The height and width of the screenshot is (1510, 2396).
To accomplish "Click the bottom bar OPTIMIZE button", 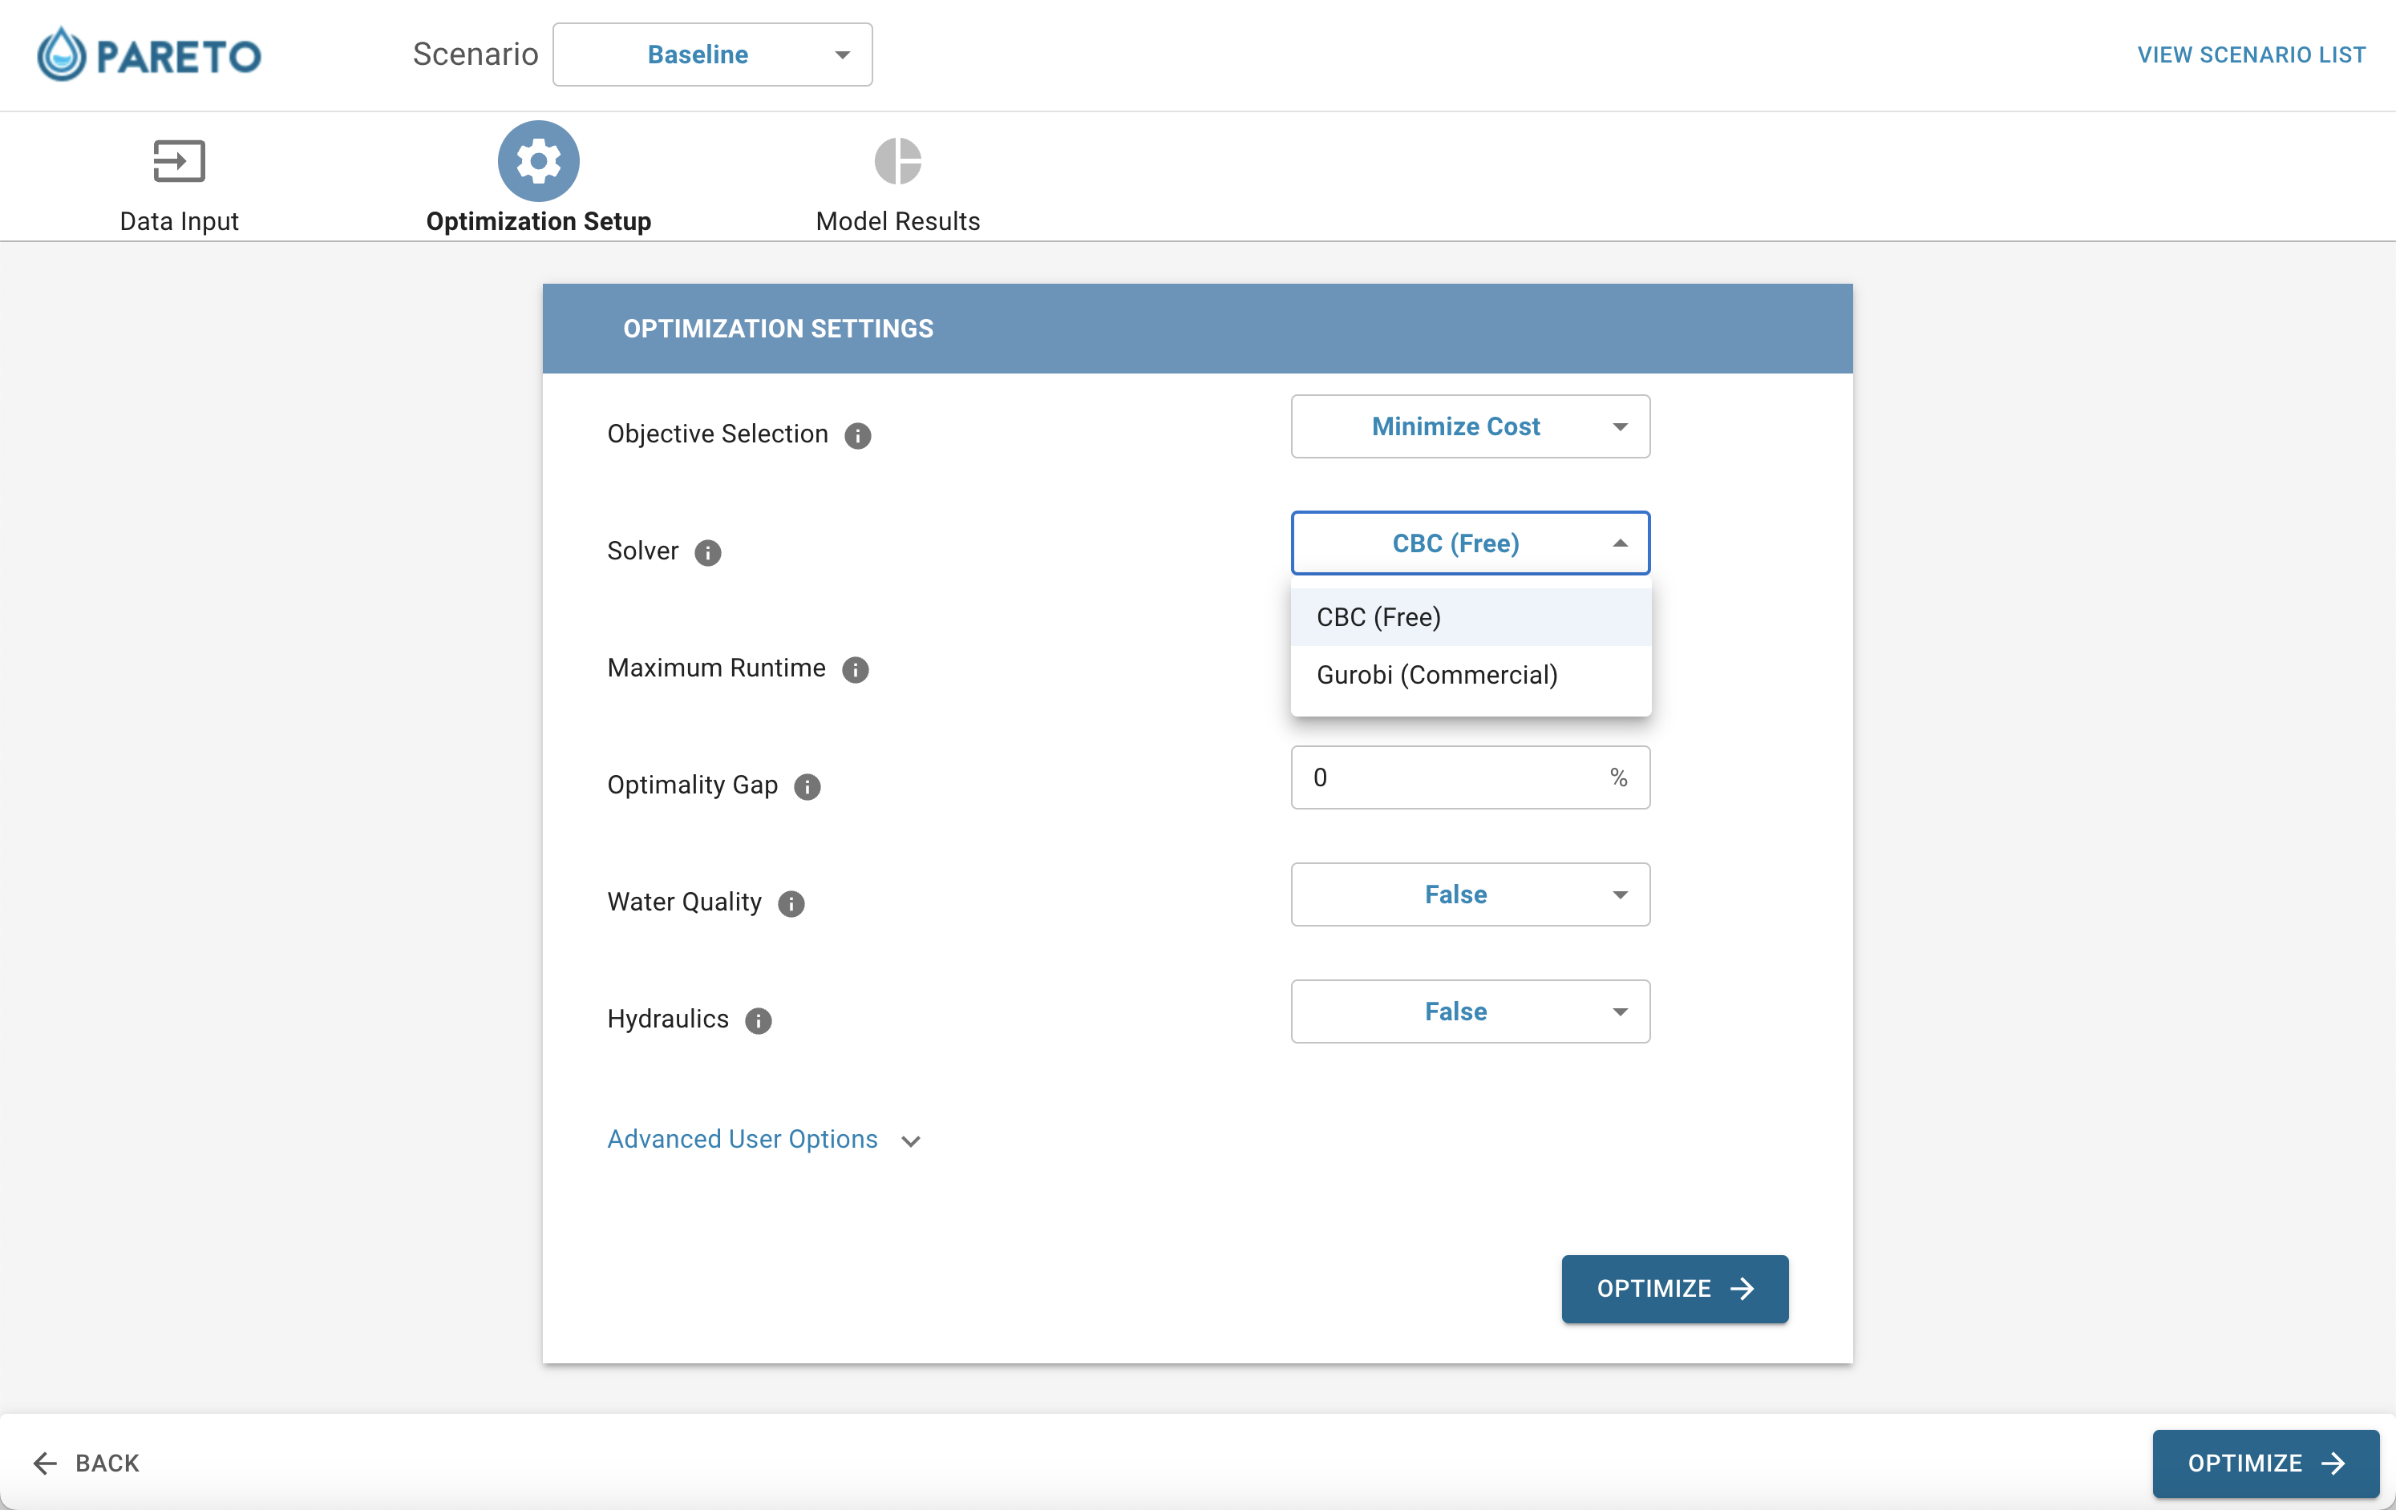I will coord(2264,1464).
